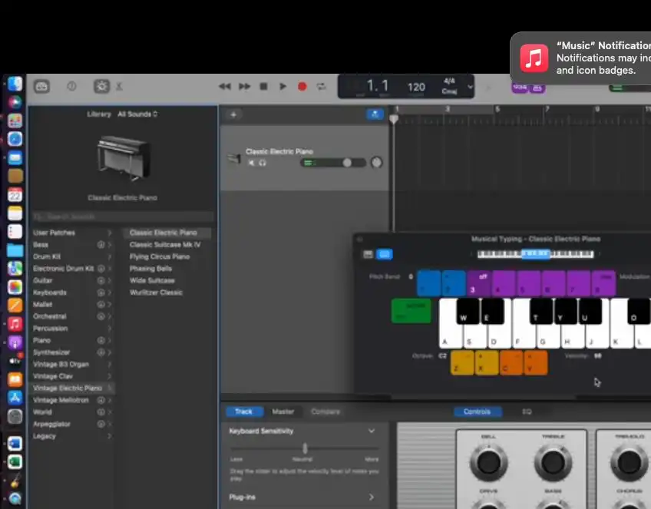Click the download icon beside Guitar
Image resolution: width=651 pixels, height=509 pixels.
(101, 281)
